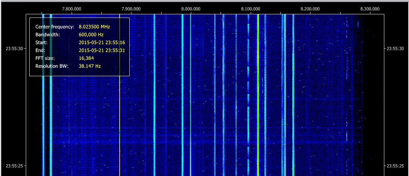Click the end time 2015-05-21 23:55:31

click(x=102, y=50)
